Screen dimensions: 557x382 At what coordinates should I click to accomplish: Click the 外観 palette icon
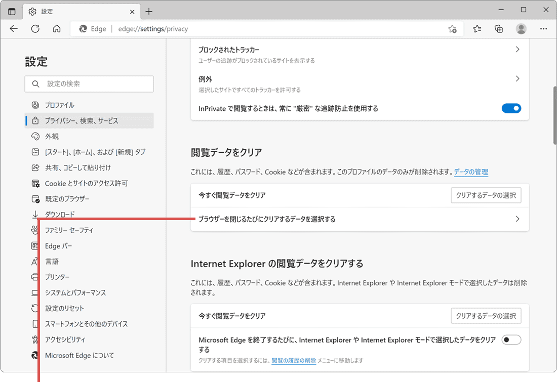[x=35, y=136]
